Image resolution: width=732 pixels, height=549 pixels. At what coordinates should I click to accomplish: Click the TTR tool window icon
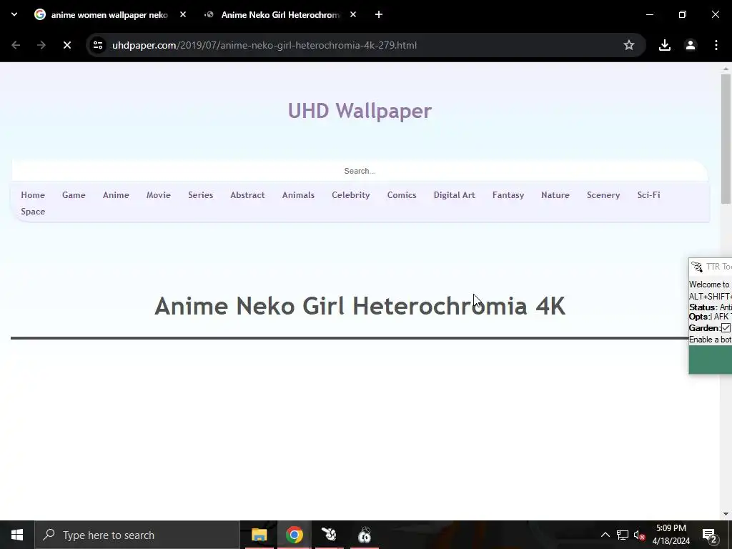click(x=697, y=267)
